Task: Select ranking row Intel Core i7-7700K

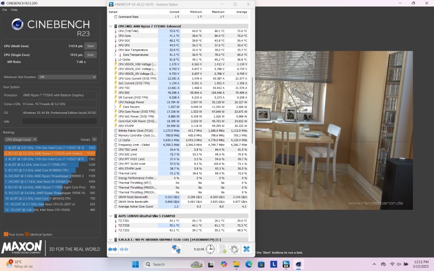Action: pos(50,165)
